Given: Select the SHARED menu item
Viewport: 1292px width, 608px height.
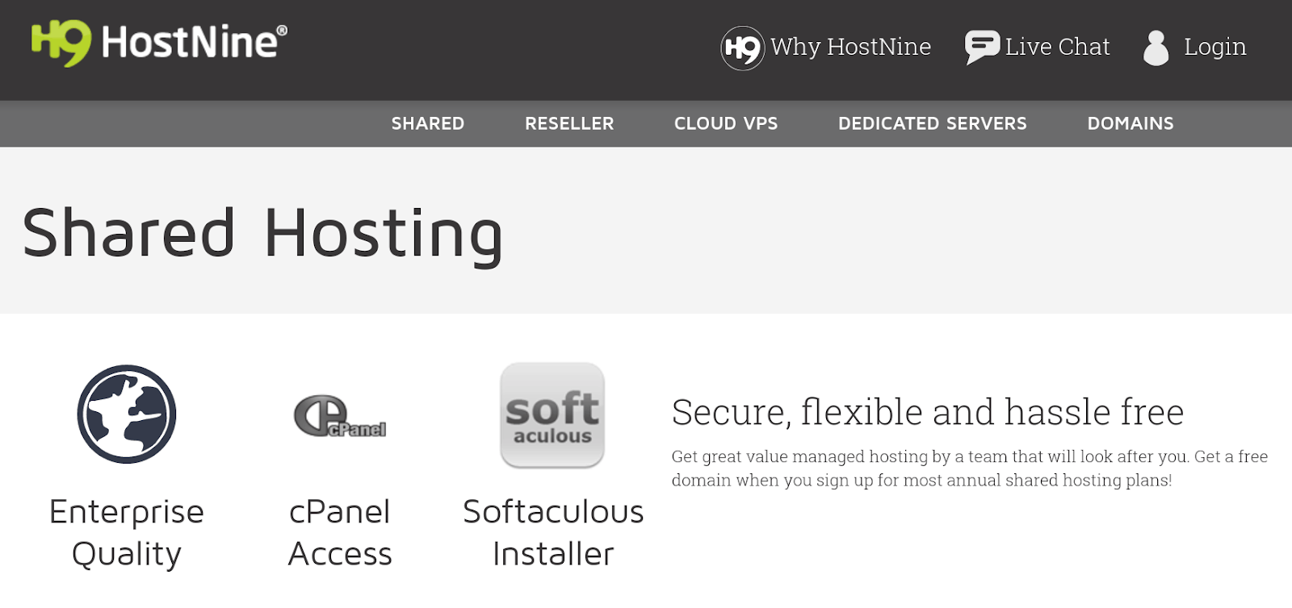Looking at the screenshot, I should [x=428, y=123].
